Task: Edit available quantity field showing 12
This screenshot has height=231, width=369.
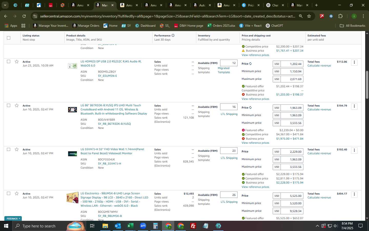Action: (229, 63)
